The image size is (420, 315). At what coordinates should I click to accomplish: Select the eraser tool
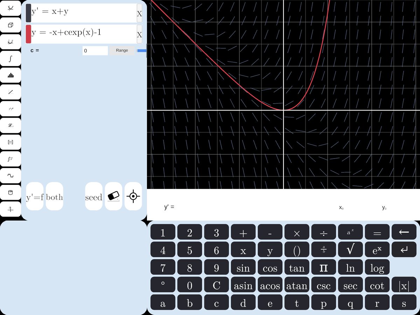point(114,196)
